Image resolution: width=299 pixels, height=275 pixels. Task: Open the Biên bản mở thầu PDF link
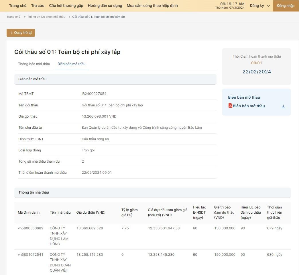[x=249, y=106]
